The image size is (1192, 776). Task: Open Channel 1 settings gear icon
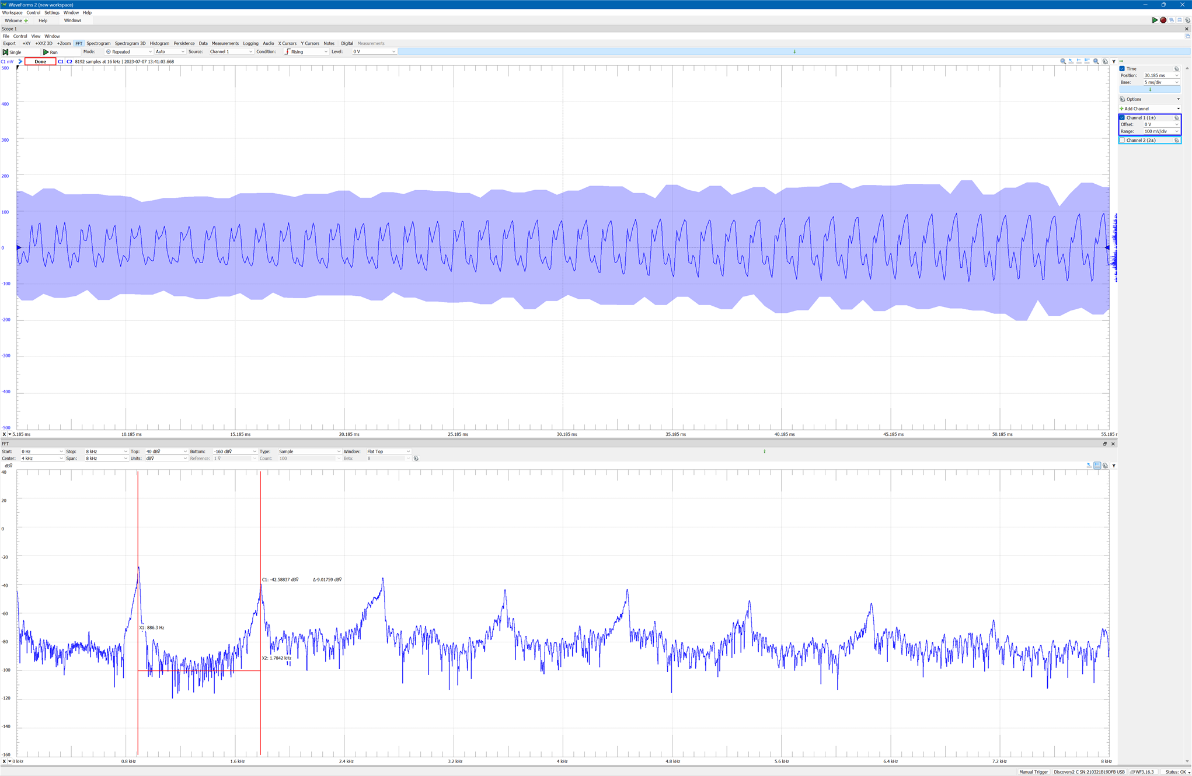[1177, 118]
